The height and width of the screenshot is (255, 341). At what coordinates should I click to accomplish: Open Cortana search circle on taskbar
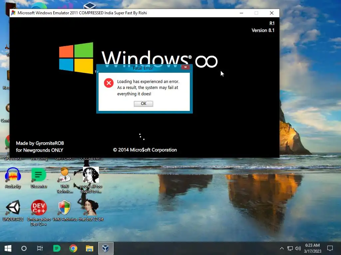24,248
